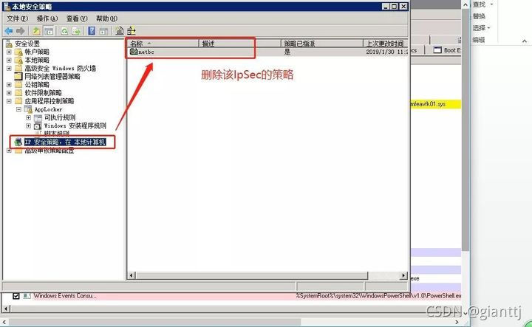Toggle the Windows Events Consu checkbox
Viewport: 532px width, 327px height.
(16, 296)
